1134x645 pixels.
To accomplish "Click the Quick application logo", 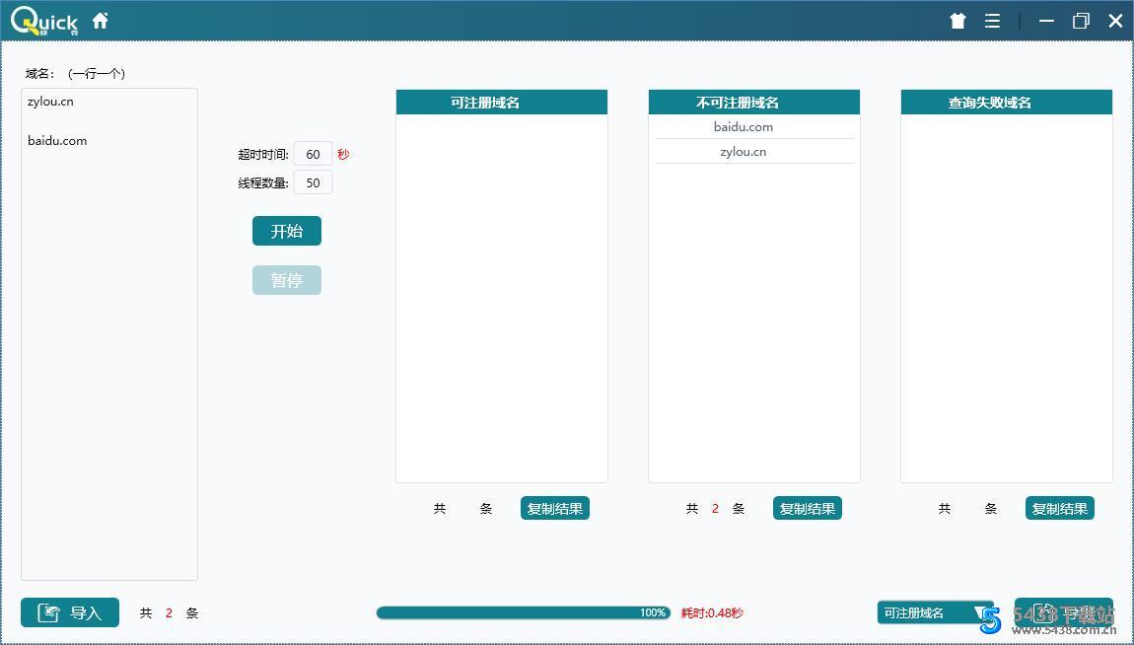I will (44, 20).
